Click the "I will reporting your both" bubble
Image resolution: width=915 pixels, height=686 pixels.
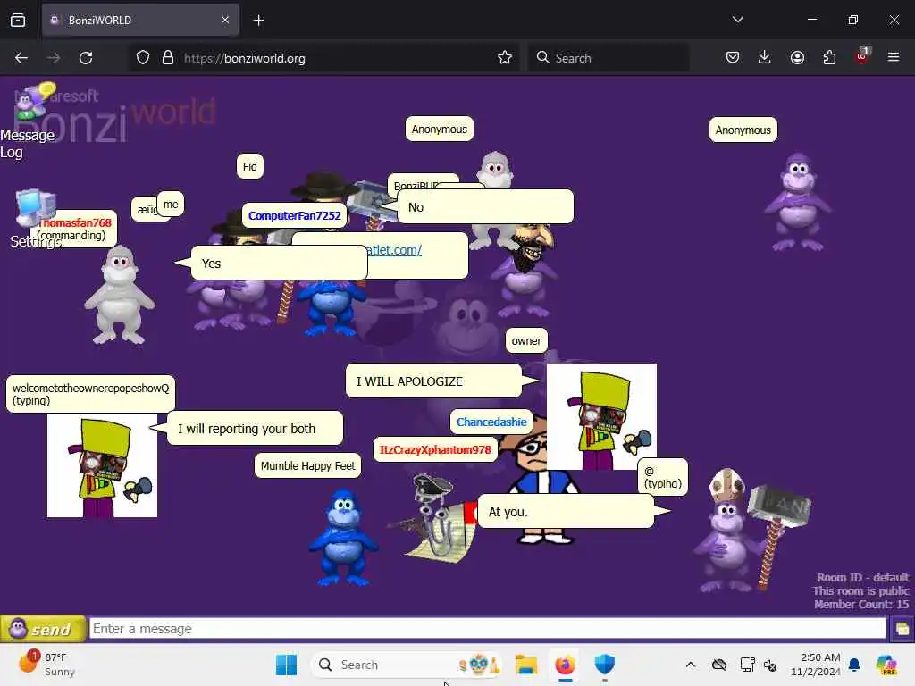click(x=255, y=428)
